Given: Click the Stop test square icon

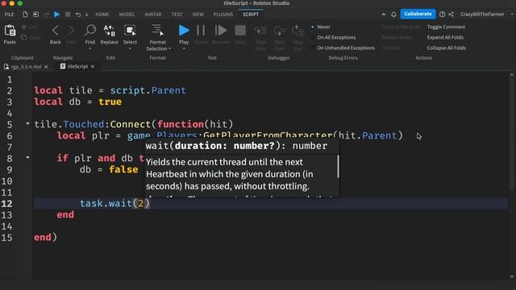Looking at the screenshot, I should click(240, 31).
